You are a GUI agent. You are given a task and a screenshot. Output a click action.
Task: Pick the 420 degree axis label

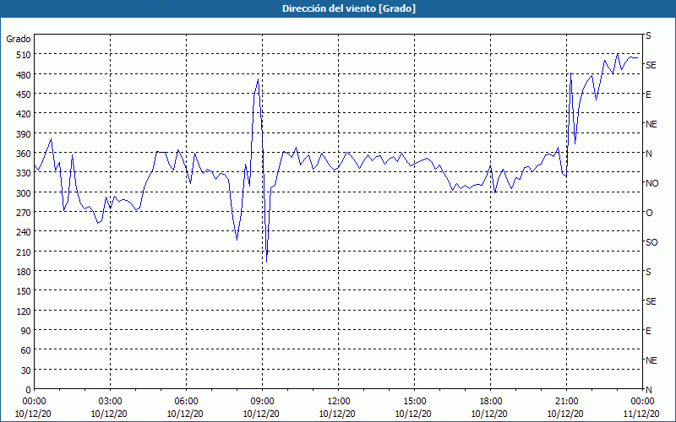pos(24,114)
